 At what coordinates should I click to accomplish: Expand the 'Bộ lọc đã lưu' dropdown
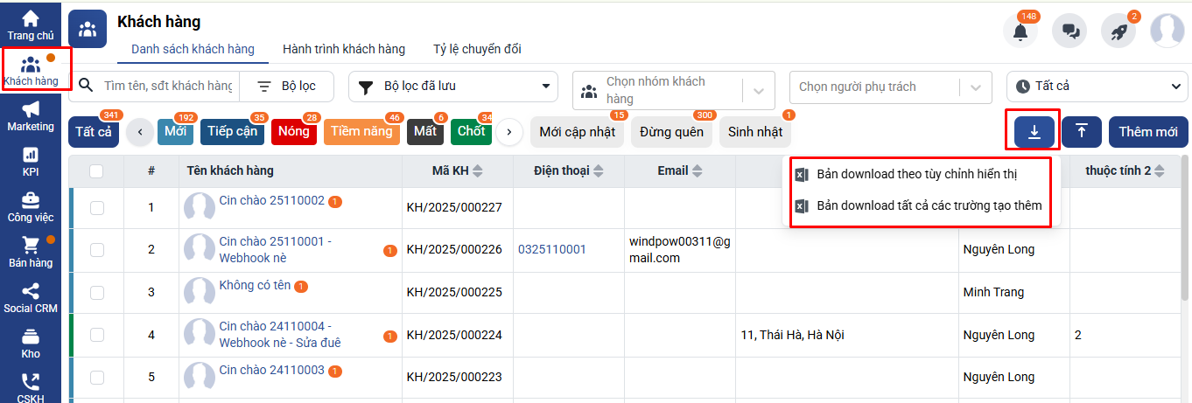[453, 87]
